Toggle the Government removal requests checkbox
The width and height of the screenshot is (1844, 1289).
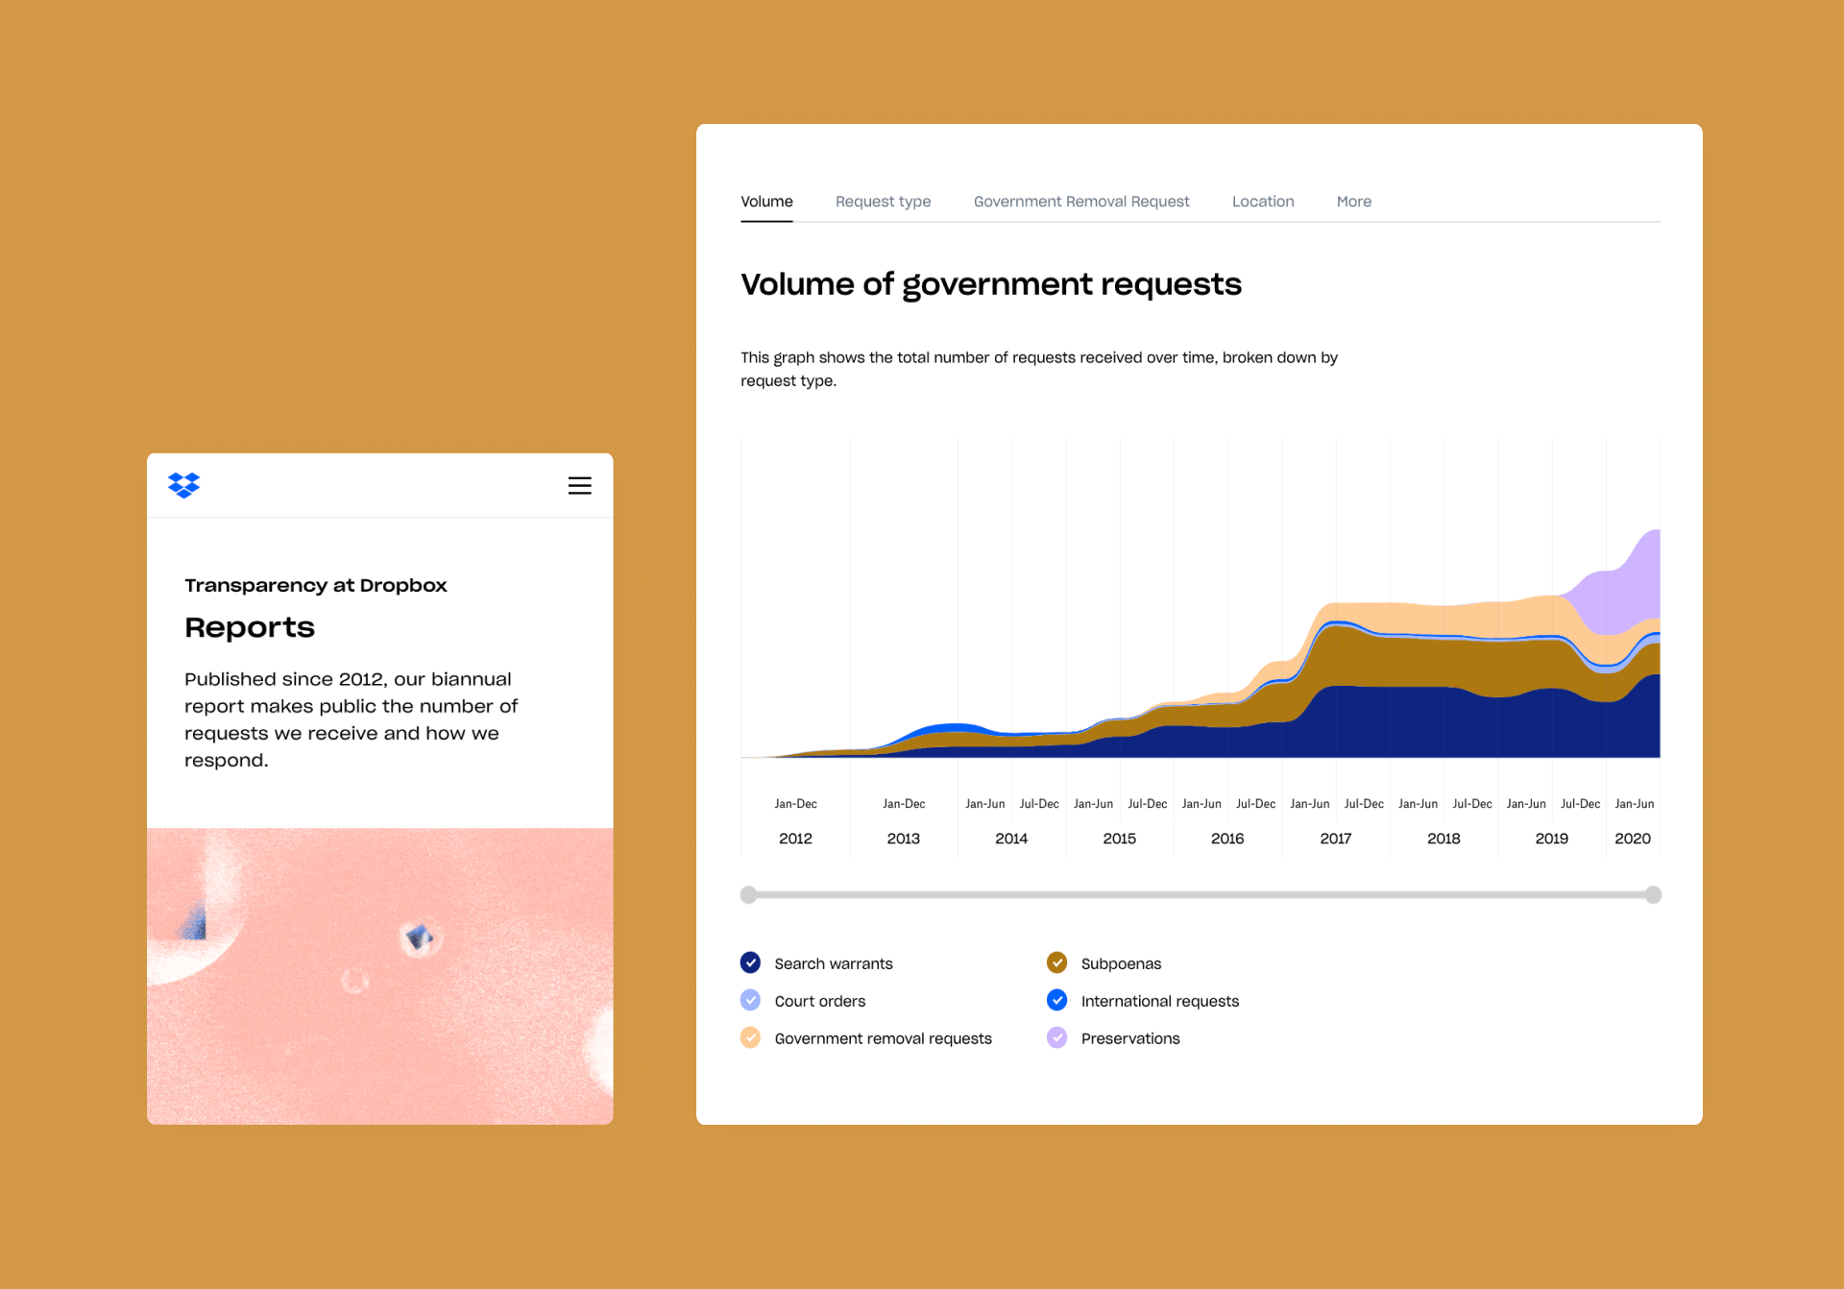point(751,1037)
